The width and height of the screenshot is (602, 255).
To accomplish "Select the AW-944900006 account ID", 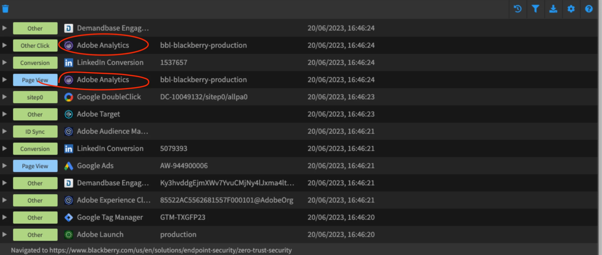I will tap(184, 166).
